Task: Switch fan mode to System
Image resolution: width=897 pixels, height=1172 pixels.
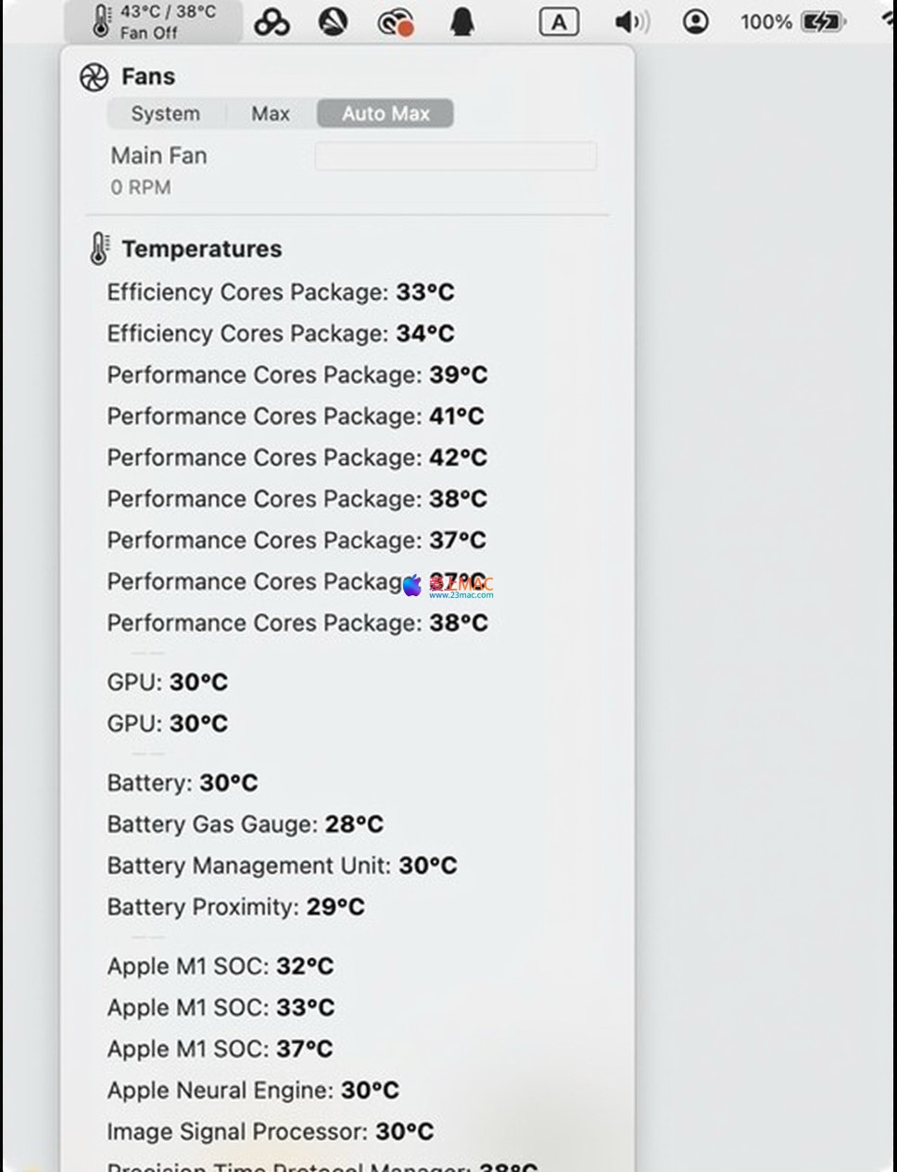Action: (165, 114)
